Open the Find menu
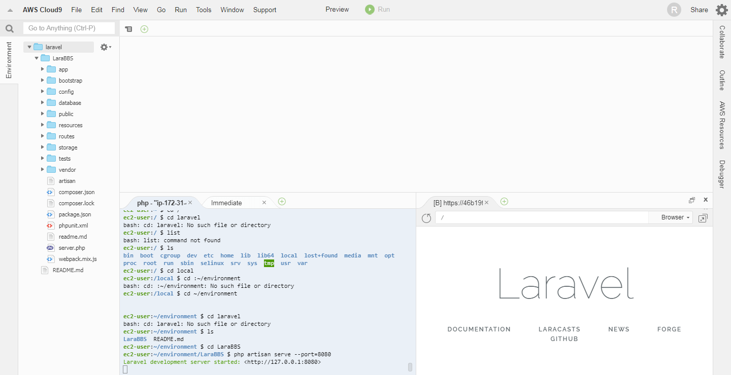The height and width of the screenshot is (375, 731). pyautogui.click(x=118, y=10)
